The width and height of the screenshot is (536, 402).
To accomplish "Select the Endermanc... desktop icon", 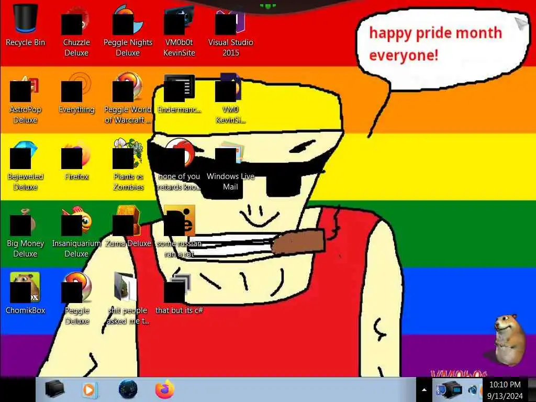I will point(179,94).
